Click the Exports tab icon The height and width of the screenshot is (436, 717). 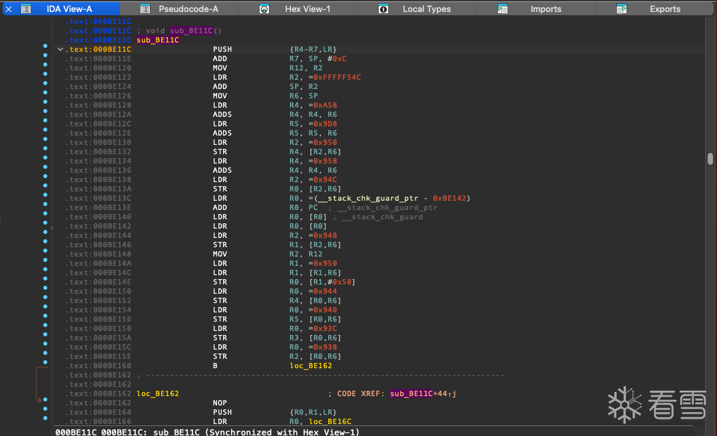622,9
